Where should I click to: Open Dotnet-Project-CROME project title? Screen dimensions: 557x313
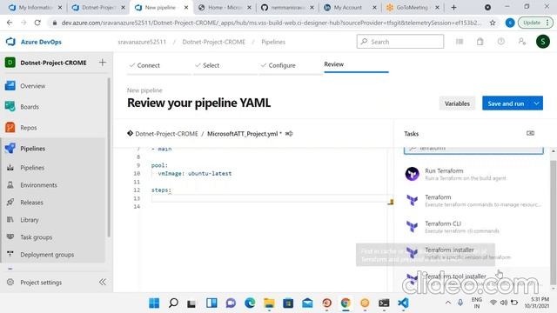(53, 63)
